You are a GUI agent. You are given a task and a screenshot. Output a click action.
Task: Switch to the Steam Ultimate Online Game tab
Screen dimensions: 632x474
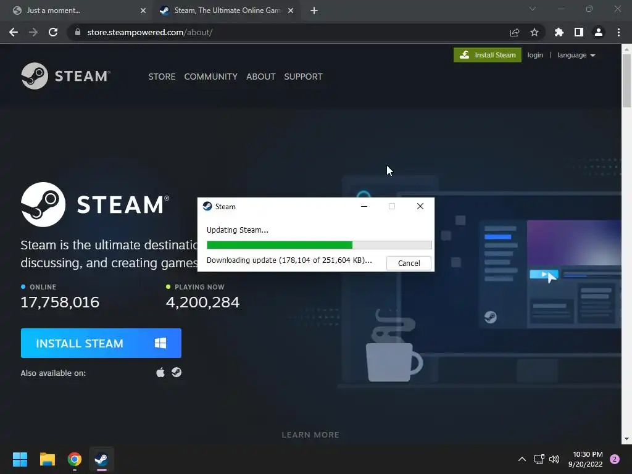[x=226, y=10]
